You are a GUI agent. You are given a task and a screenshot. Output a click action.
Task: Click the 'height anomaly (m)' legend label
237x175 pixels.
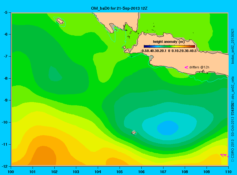[x=169, y=42]
